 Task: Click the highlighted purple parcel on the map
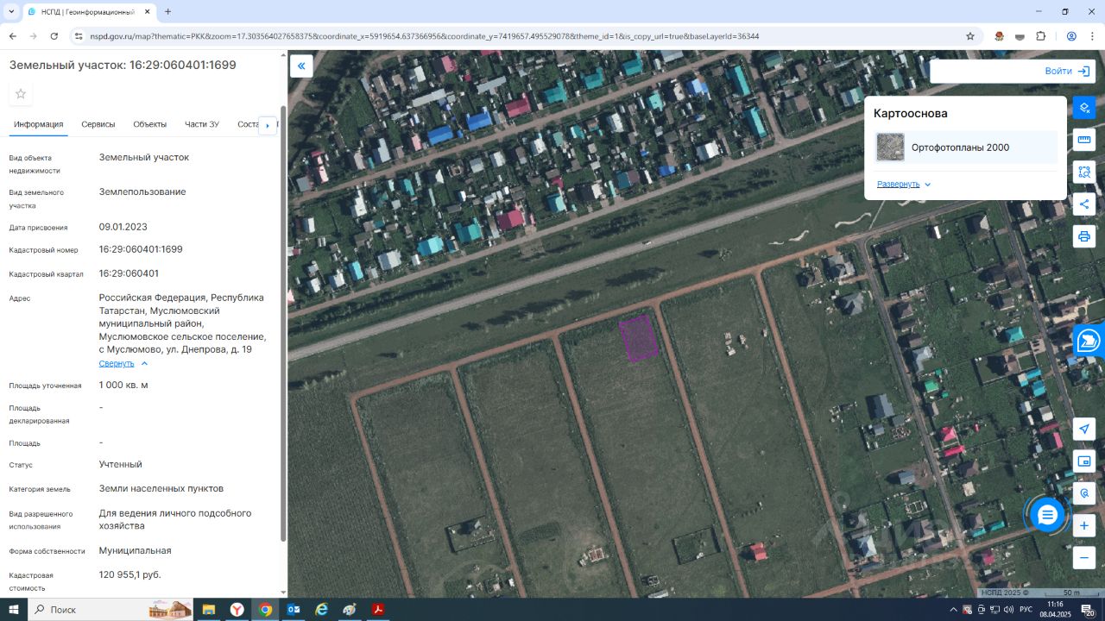coord(639,338)
